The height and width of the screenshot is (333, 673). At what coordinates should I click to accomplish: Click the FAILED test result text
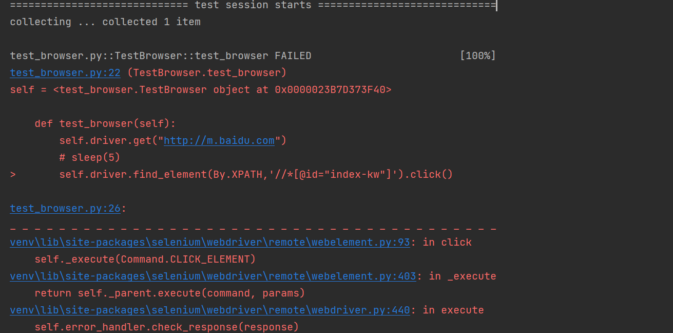point(293,55)
